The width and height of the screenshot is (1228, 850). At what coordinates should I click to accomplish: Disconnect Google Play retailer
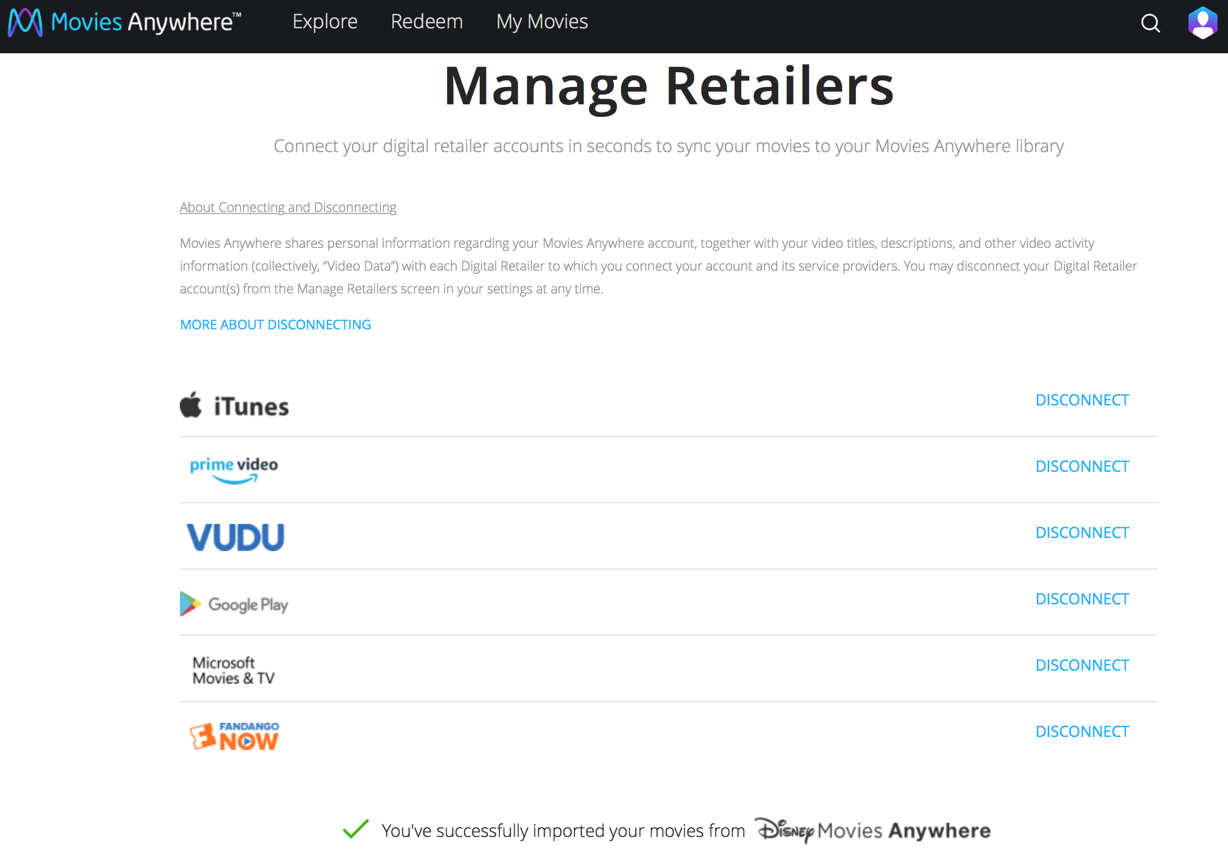click(1082, 599)
